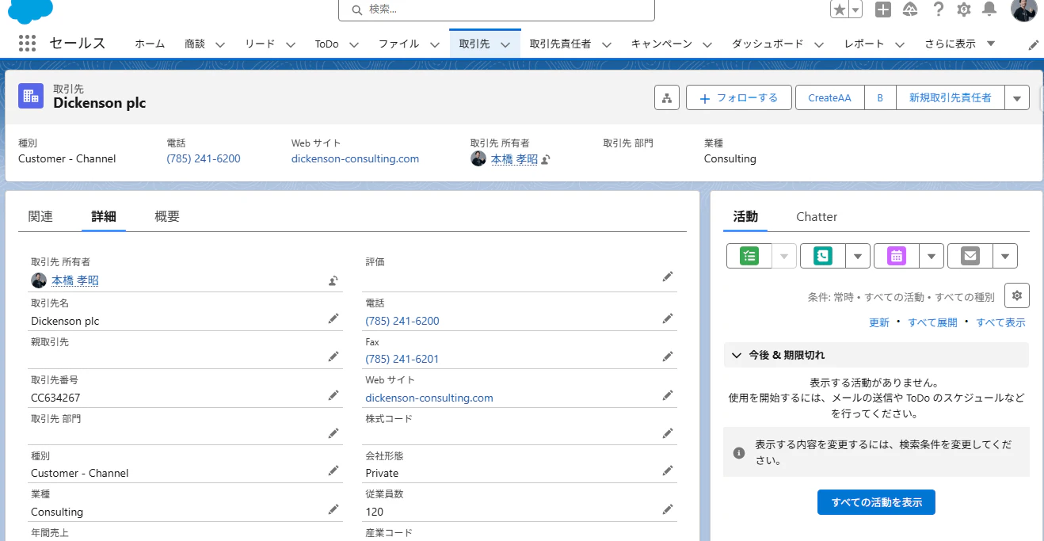Click the pencil to edit navigation bar

pyautogui.click(x=1034, y=45)
